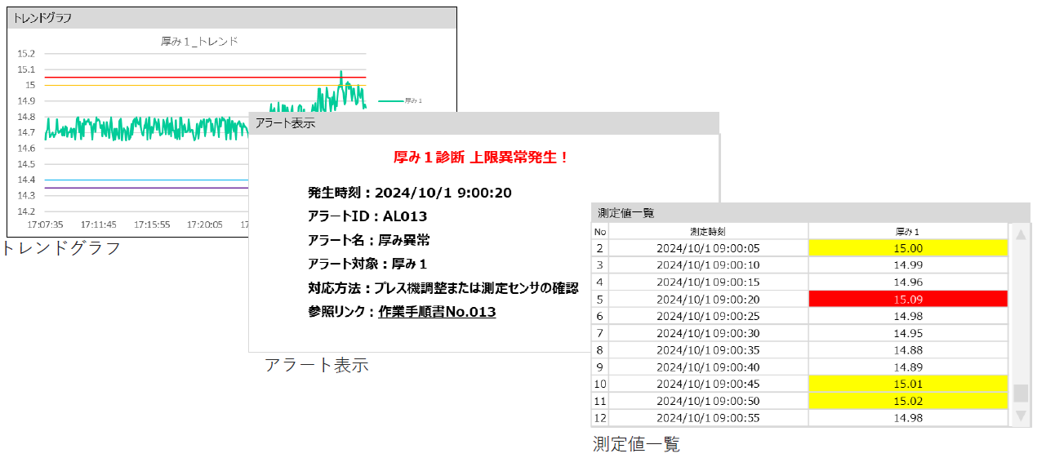Select the トレンドグラフ panel title bar
1037x458 pixels.
231,18
